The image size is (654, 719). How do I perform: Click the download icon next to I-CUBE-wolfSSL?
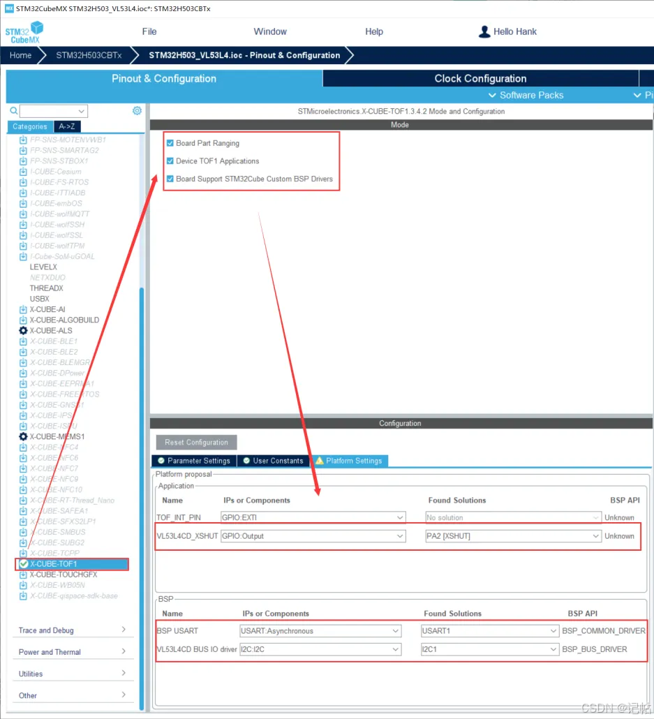(23, 235)
